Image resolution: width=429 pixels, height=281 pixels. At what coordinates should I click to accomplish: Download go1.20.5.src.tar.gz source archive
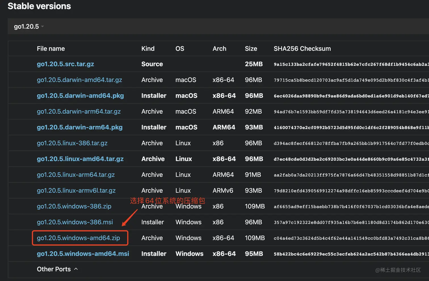[x=65, y=64]
